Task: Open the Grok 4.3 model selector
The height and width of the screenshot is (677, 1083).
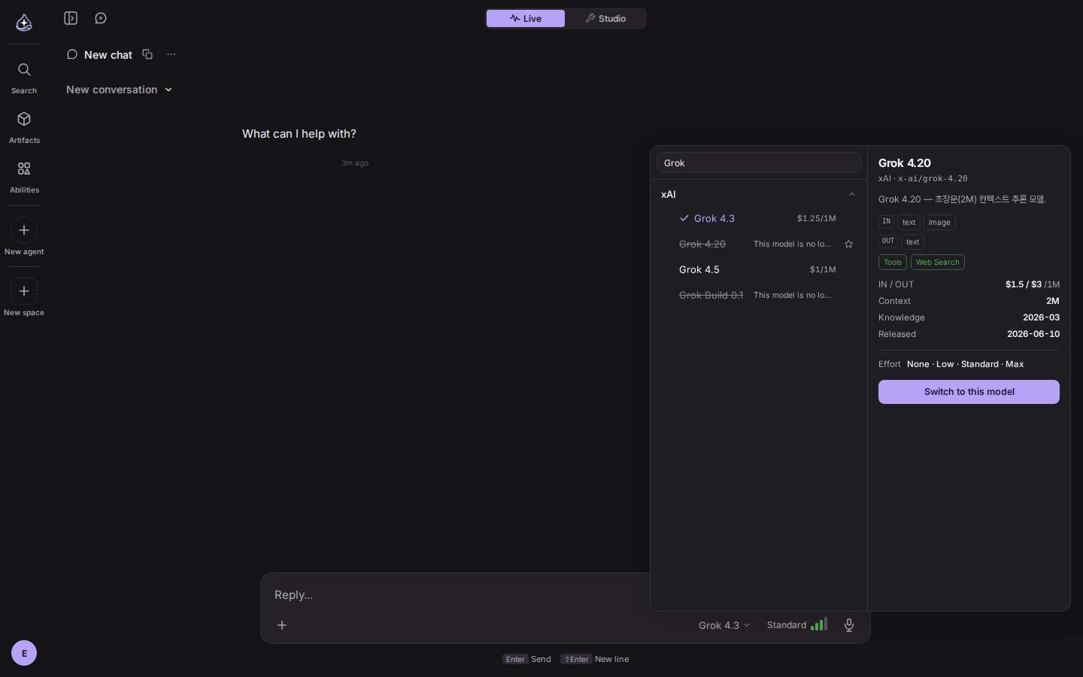Action: [724, 625]
